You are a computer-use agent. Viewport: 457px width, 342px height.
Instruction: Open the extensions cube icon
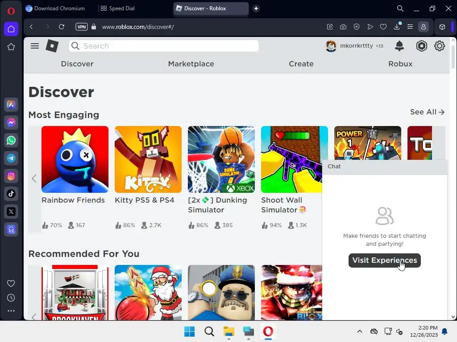[x=442, y=27]
